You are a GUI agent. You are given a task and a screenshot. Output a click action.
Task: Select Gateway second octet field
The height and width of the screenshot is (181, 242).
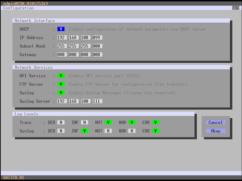click(x=74, y=54)
